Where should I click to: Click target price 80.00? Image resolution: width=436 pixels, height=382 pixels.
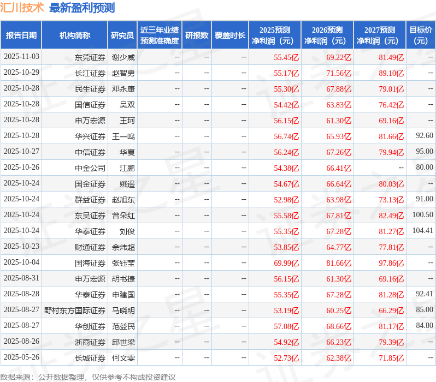point(425,167)
